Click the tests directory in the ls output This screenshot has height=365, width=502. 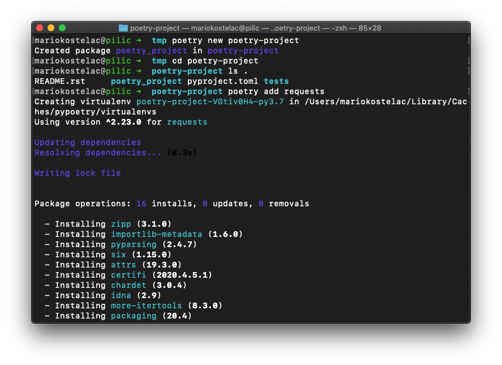276,82
